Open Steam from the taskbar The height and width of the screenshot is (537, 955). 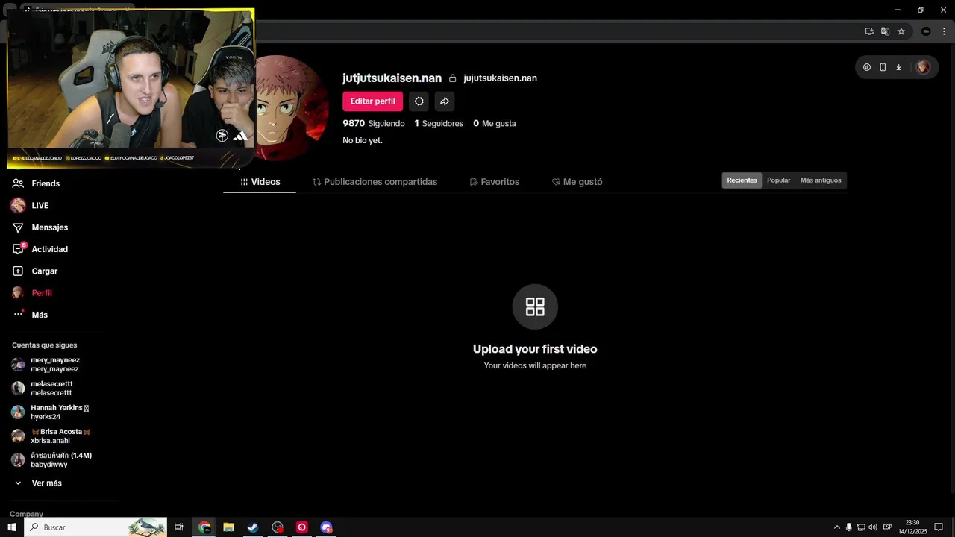pos(253,527)
